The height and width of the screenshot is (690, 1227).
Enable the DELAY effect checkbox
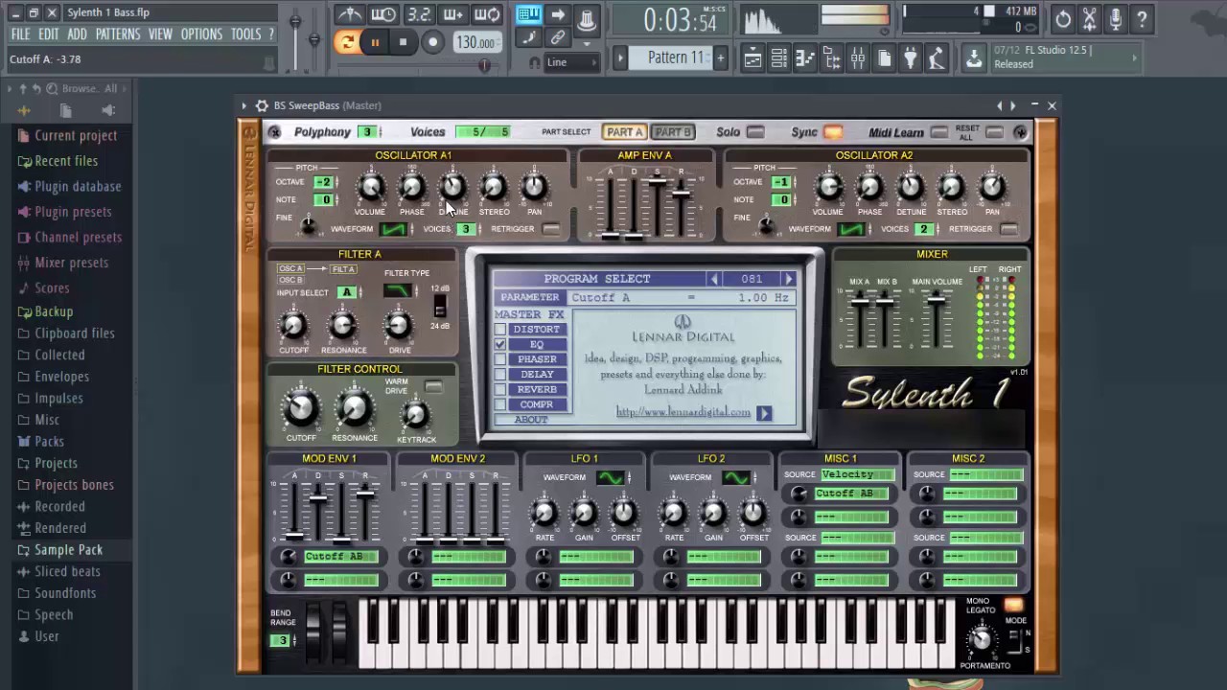[500, 374]
